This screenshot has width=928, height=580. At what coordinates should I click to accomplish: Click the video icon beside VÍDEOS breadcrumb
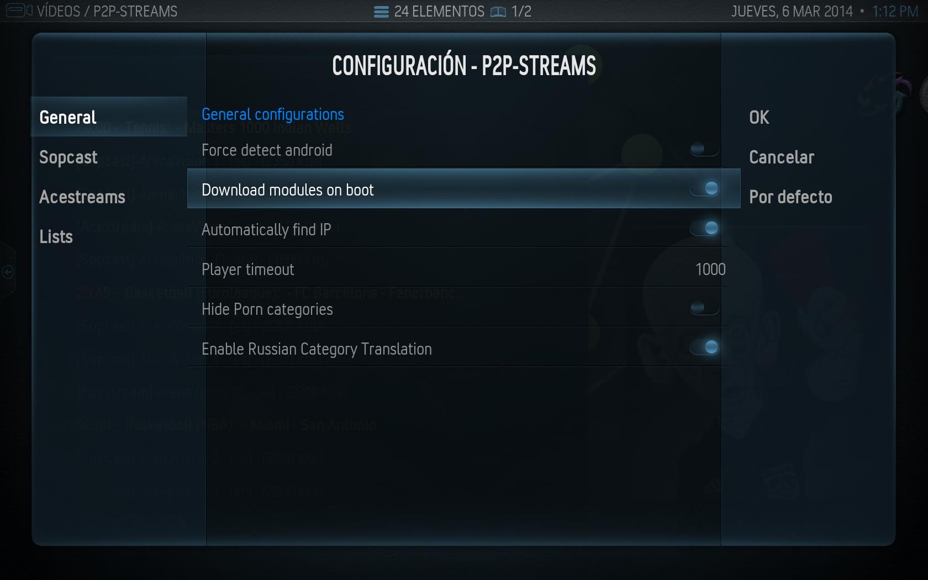(19, 10)
